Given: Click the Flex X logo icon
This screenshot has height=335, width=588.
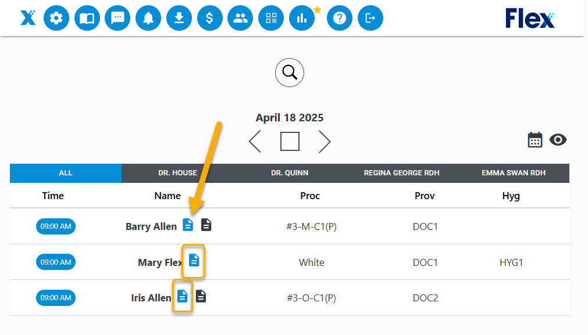Looking at the screenshot, I should (28, 17).
